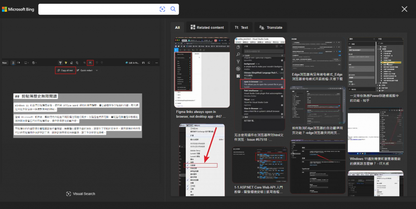The width and height of the screenshot is (416, 209).
Task: Open the Windows 11 IE browser thumbnail
Action: click(376, 131)
